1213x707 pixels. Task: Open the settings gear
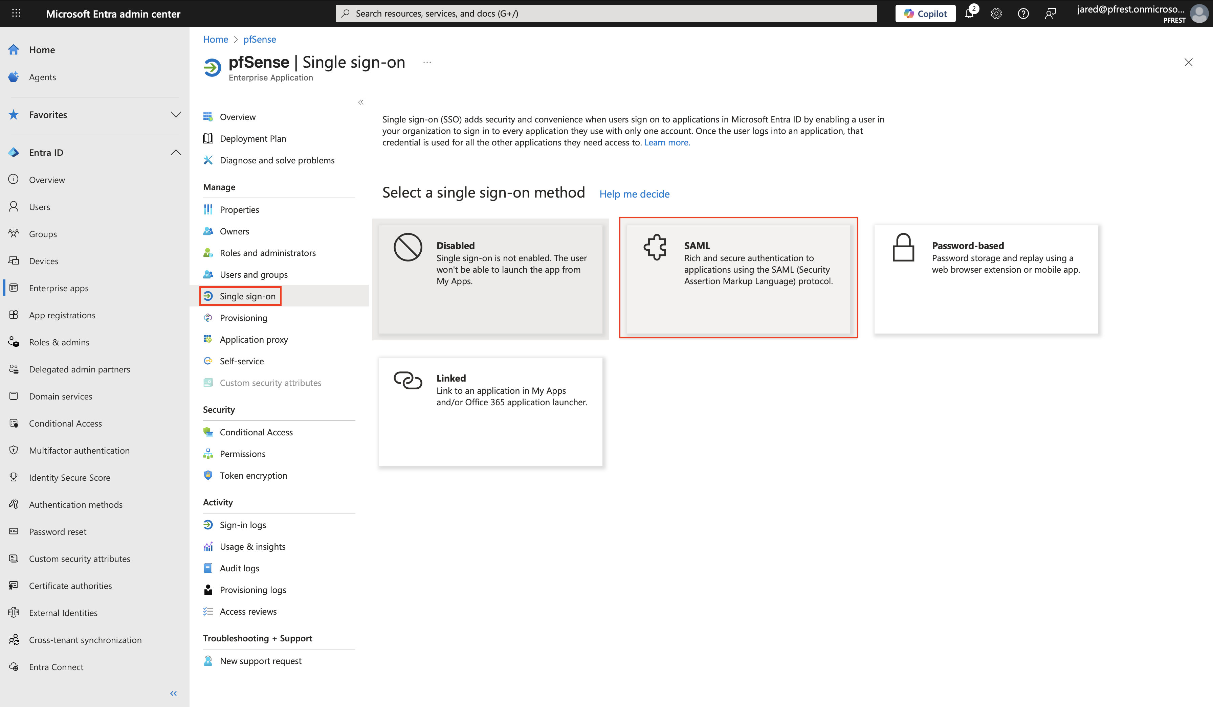[996, 13]
